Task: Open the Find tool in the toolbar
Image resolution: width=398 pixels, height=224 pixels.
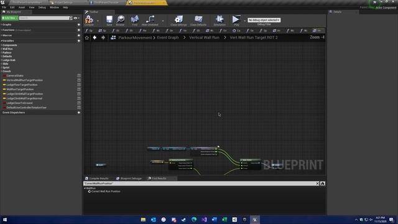Action: pyautogui.click(x=134, y=20)
